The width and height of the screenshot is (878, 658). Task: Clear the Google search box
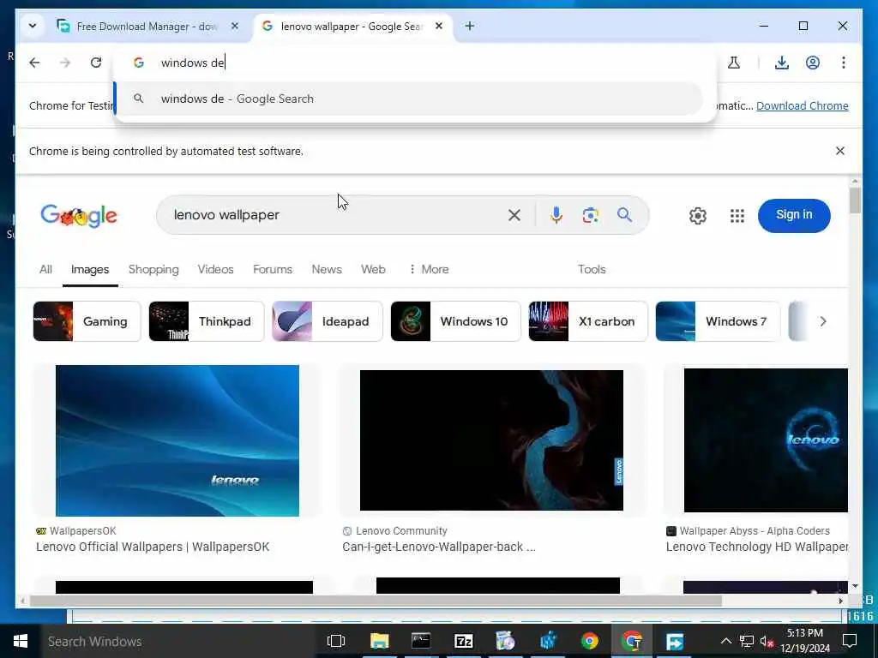(x=514, y=215)
